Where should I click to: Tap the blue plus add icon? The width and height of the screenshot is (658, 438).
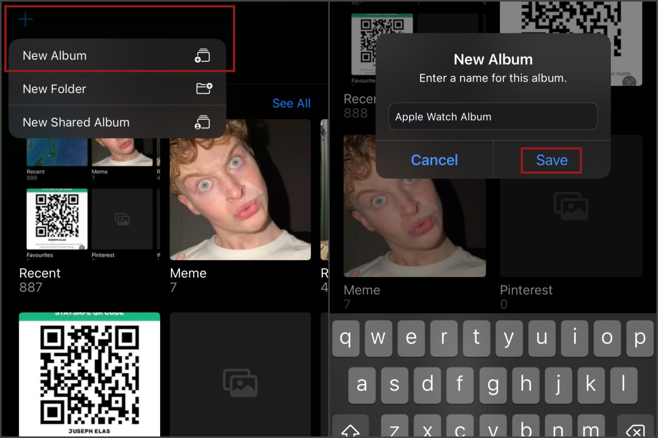point(25,20)
